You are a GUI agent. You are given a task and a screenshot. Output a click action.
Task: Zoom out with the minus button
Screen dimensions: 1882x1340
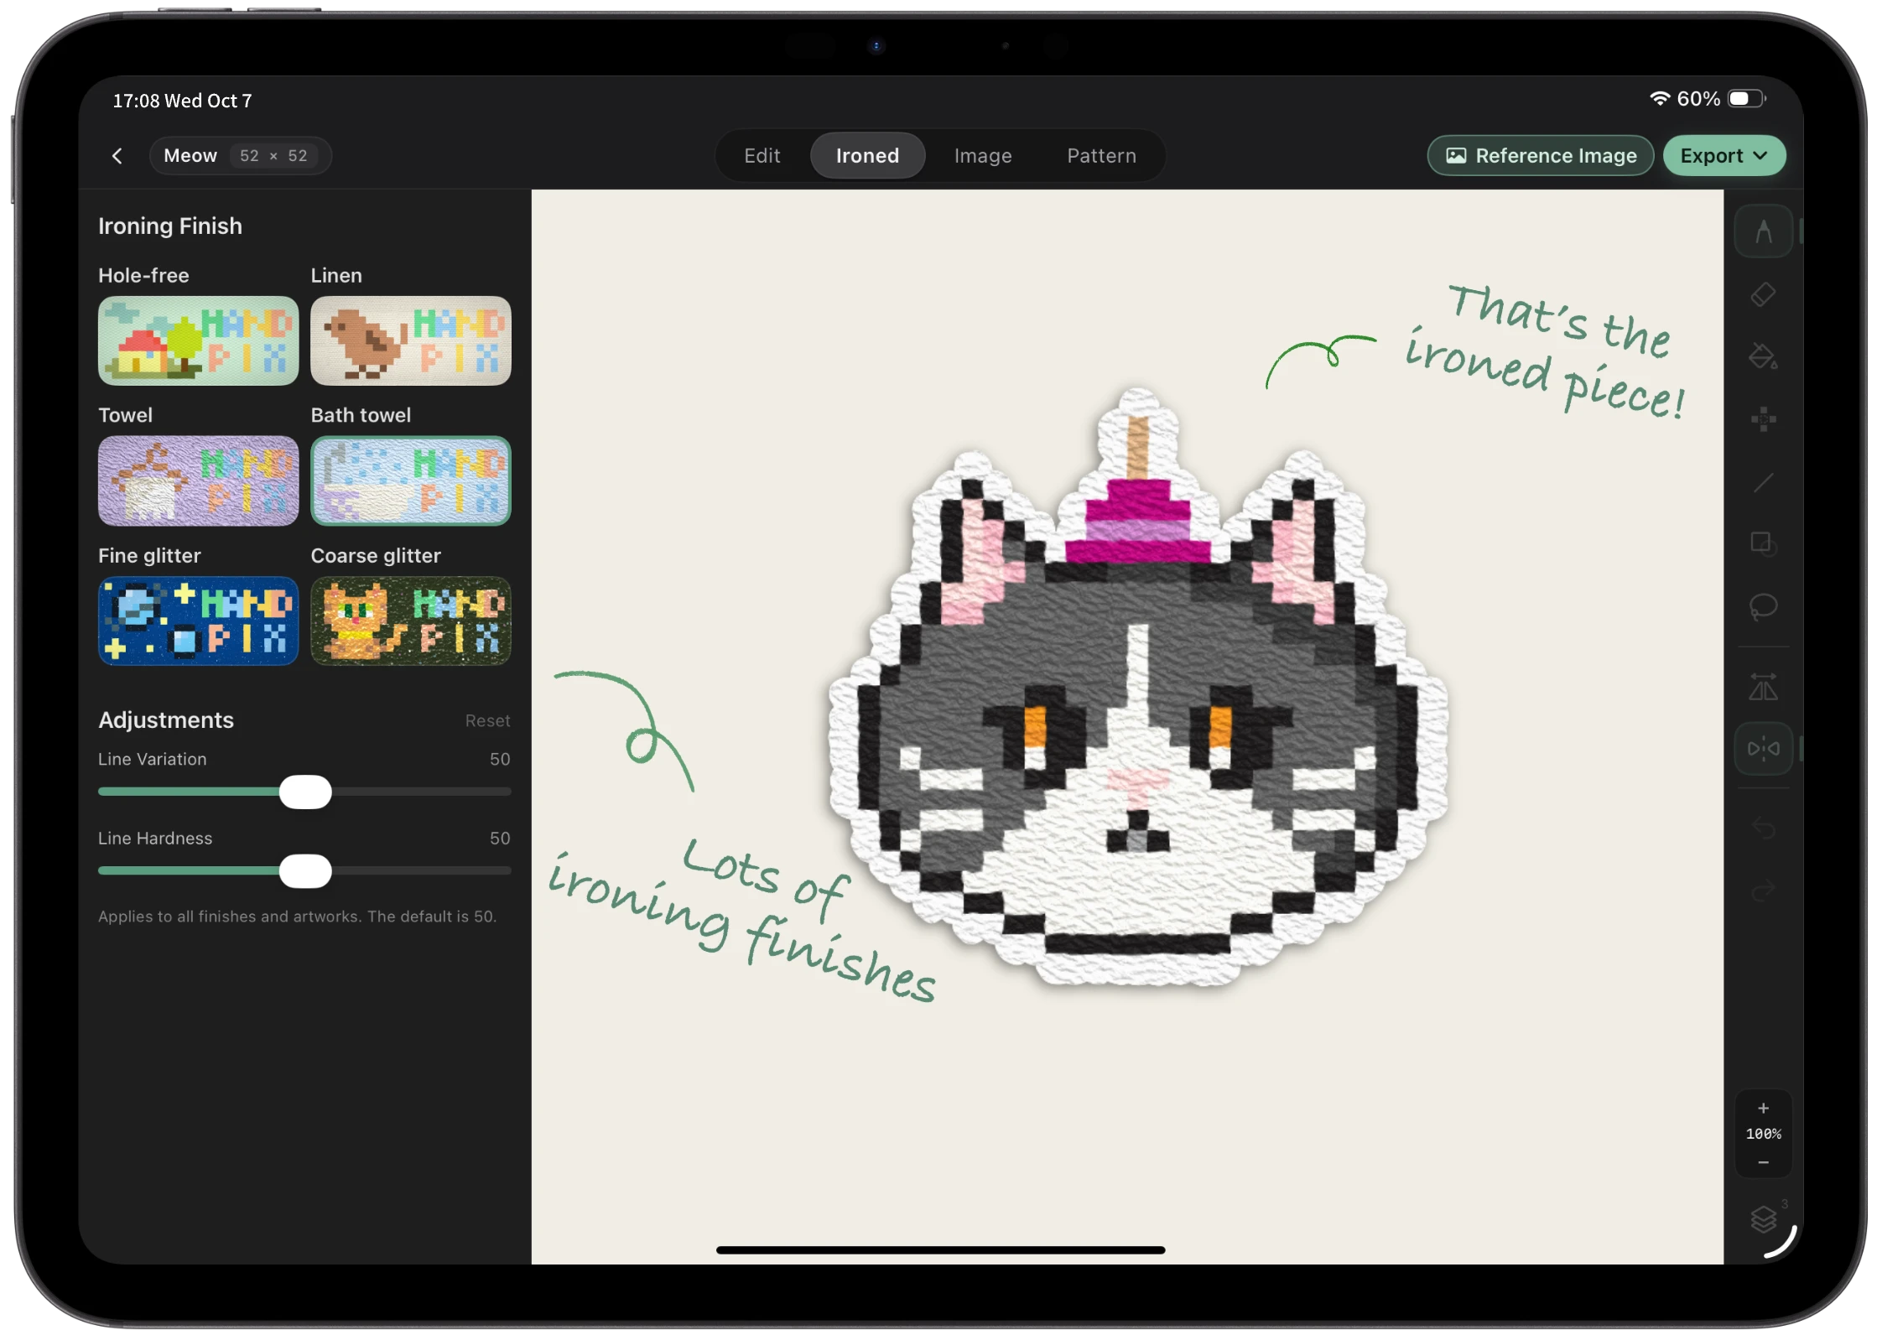[1763, 1162]
